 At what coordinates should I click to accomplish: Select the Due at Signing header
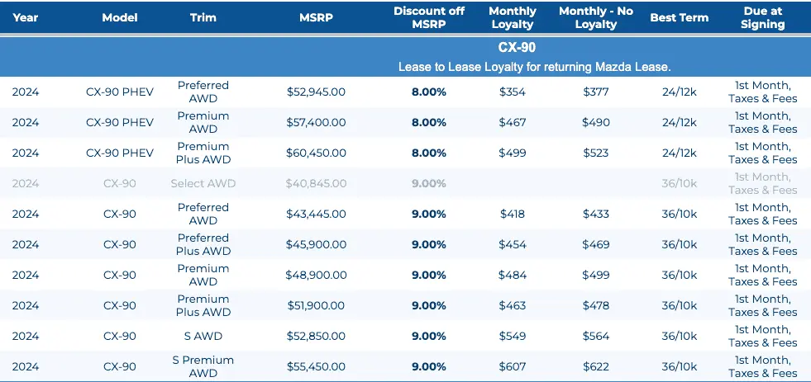pos(762,17)
